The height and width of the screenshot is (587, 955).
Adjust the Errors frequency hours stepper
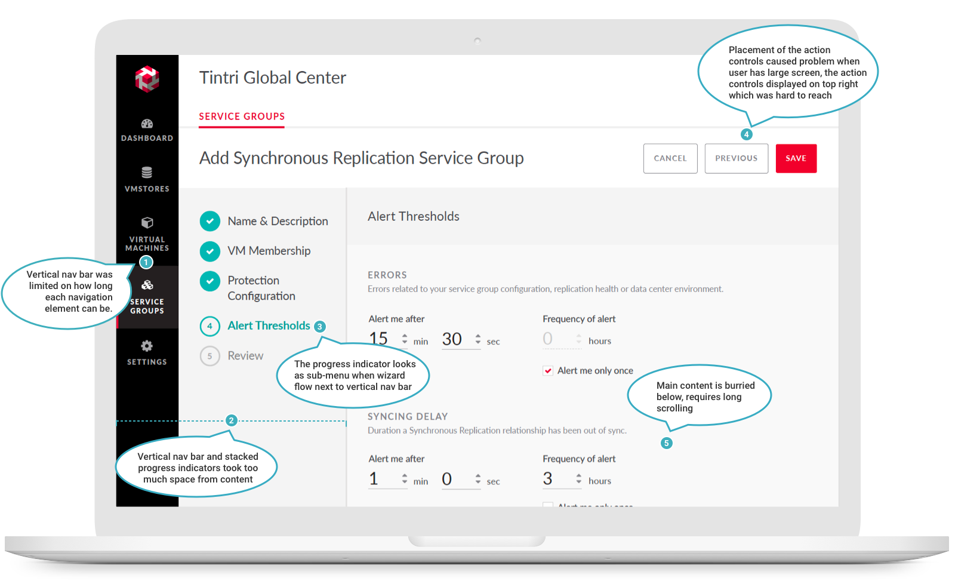pos(578,339)
